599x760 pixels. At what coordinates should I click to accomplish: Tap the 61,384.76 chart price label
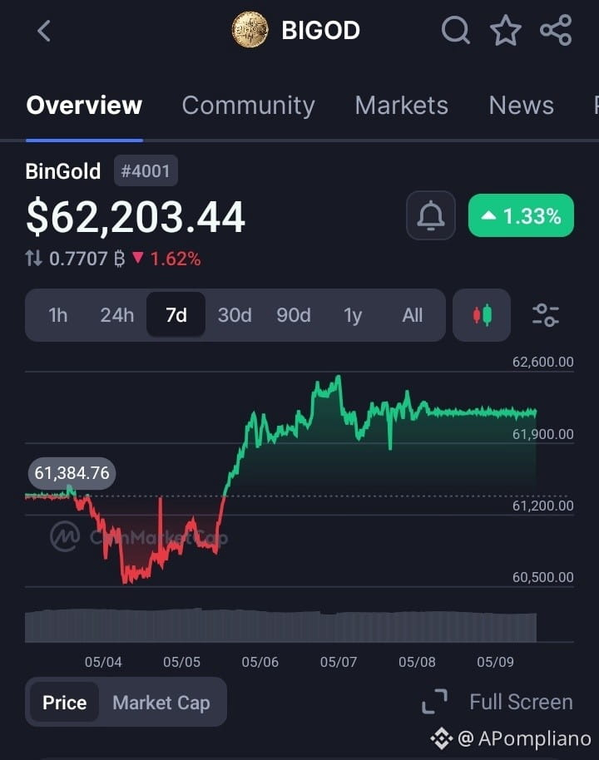click(72, 472)
